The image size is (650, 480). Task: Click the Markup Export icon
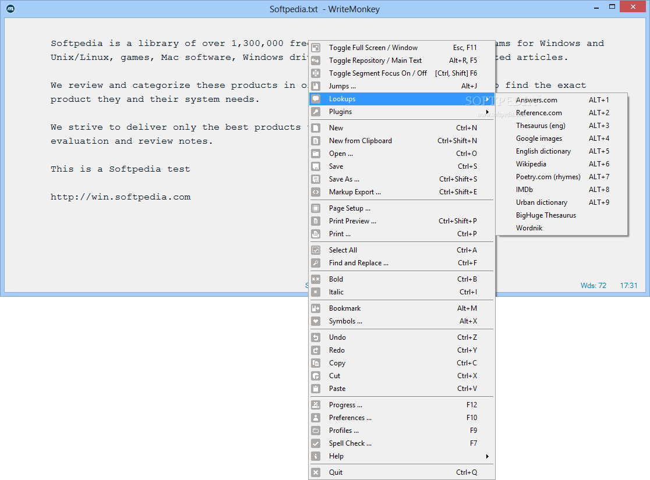coord(316,192)
